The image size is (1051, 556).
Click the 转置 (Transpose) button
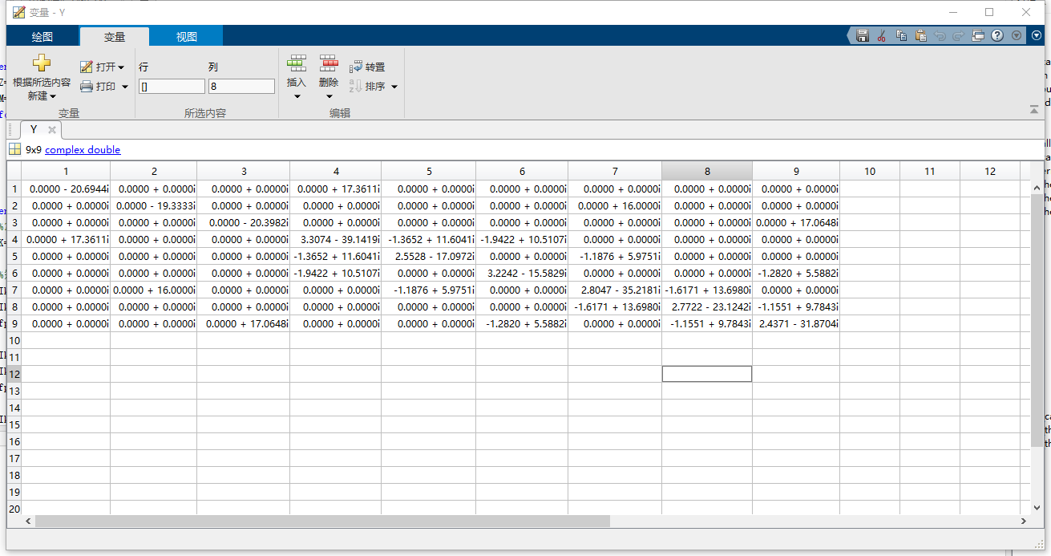[367, 67]
